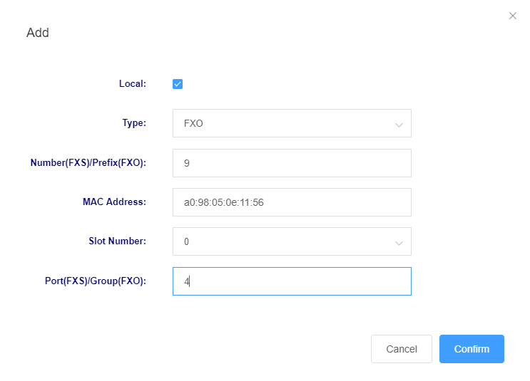Screen dimensions: 530x381
Task: Click the 'Add' dialog title
Action: point(38,33)
